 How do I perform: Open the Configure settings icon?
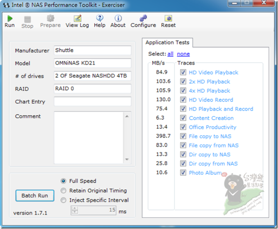point(143,18)
